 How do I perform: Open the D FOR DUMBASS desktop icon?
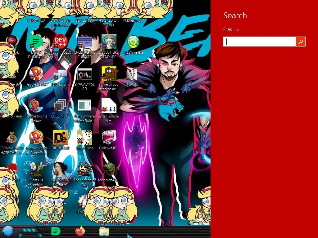(x=36, y=42)
